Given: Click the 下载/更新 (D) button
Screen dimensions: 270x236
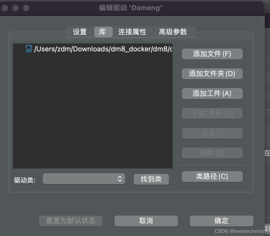Looking at the screenshot, I should pyautogui.click(x=212, y=113).
